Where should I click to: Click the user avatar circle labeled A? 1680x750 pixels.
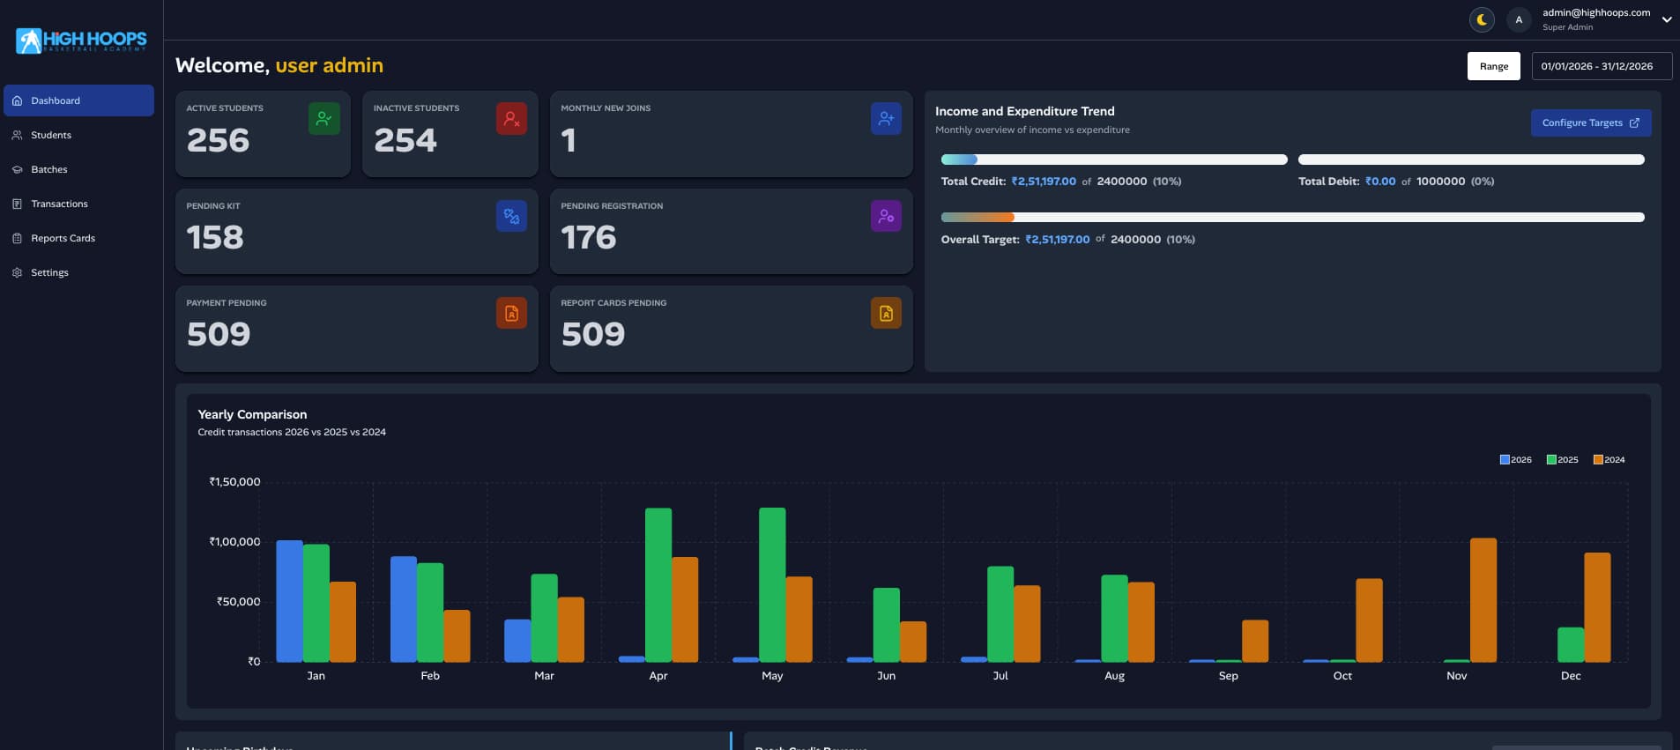tap(1519, 19)
